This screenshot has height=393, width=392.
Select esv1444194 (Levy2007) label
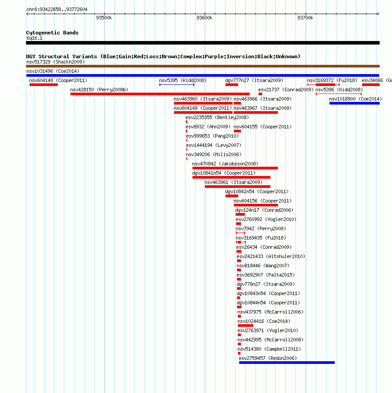click(214, 146)
